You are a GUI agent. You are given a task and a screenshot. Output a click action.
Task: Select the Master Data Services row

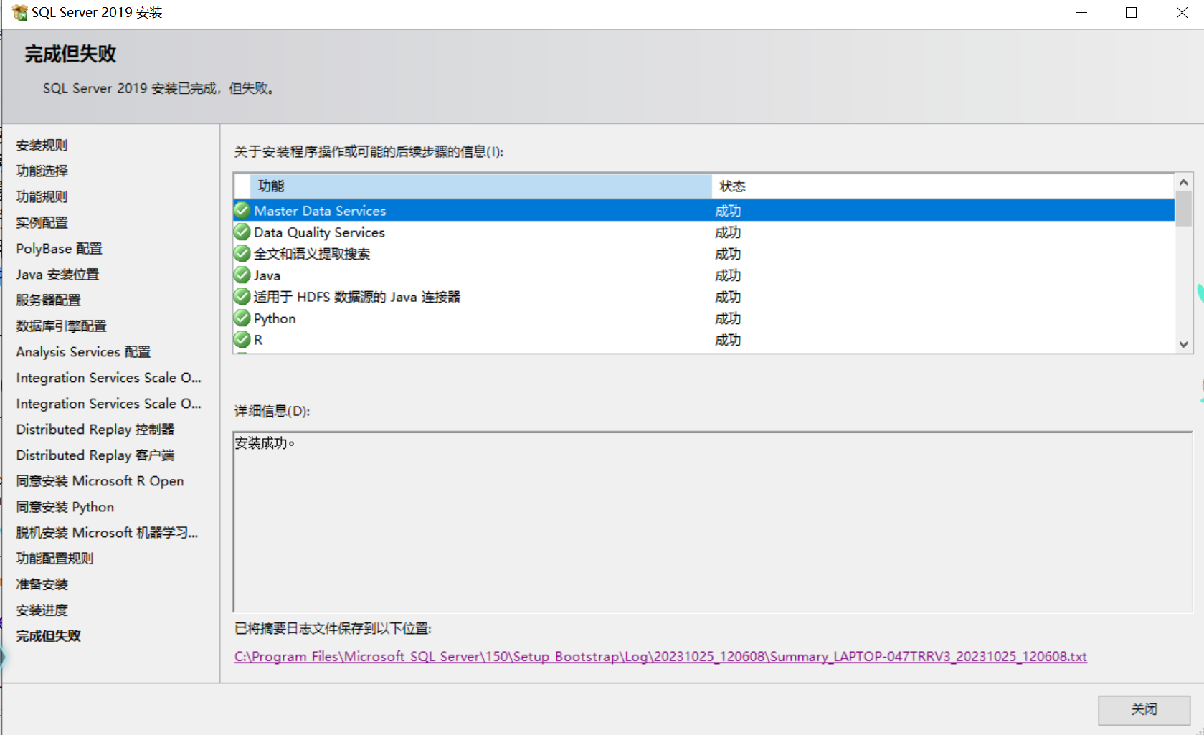point(473,211)
